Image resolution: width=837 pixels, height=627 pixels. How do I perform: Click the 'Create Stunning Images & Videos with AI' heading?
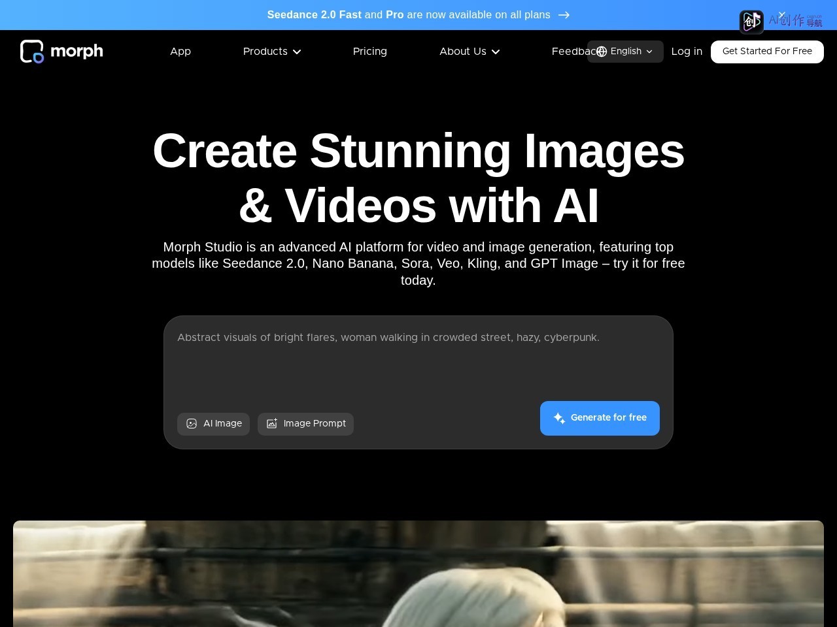coord(418,178)
